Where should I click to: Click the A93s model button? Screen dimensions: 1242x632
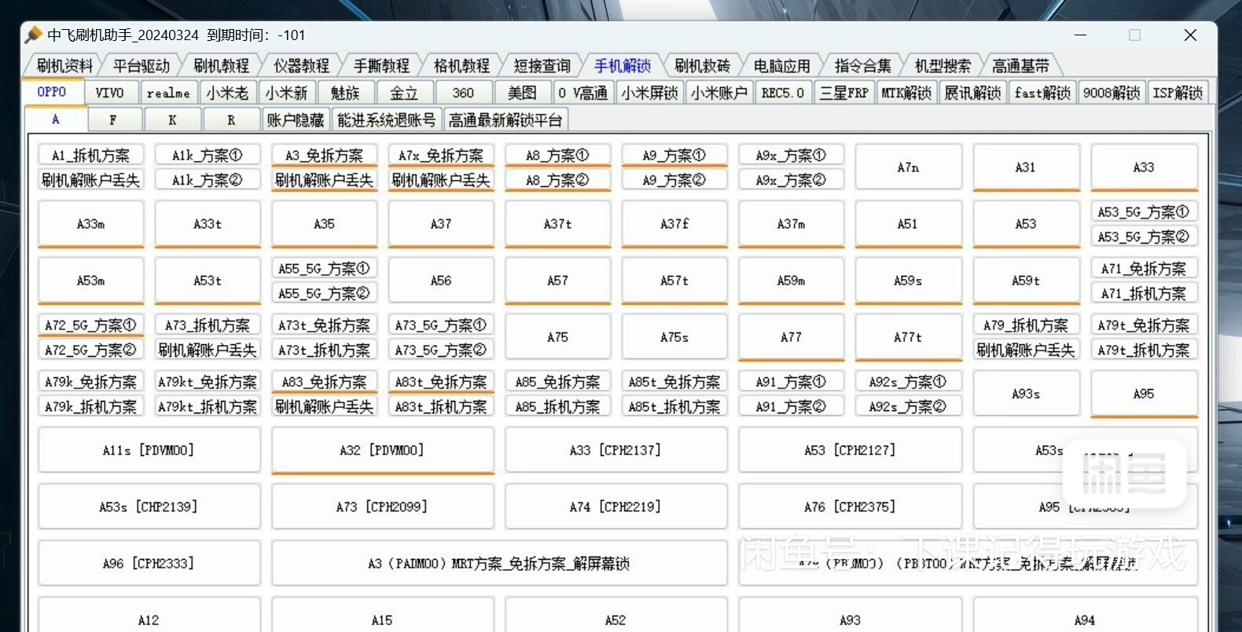(x=1025, y=394)
